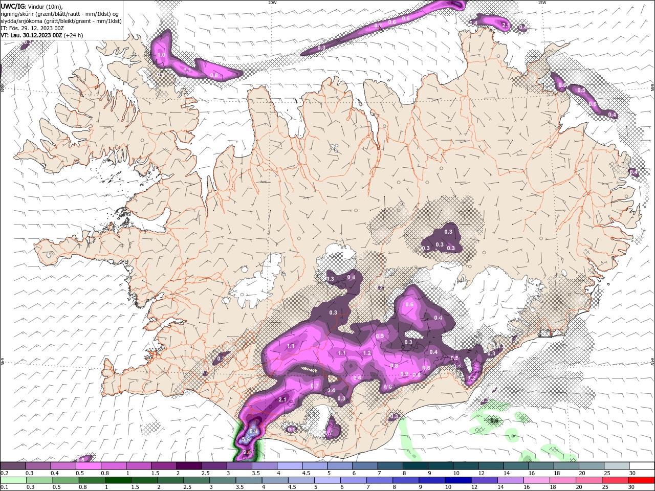Click the "slydda/snjókoma" header line
Image resolution: width=655 pixels, height=491 pixels.
61,21
